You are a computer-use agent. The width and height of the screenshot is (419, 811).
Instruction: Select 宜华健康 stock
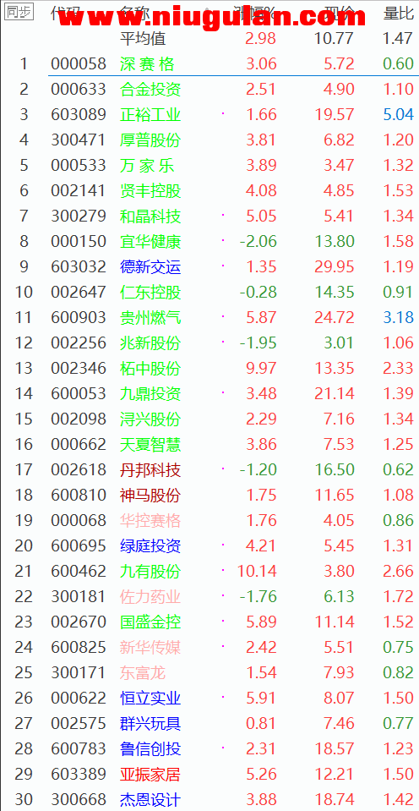click(150, 241)
